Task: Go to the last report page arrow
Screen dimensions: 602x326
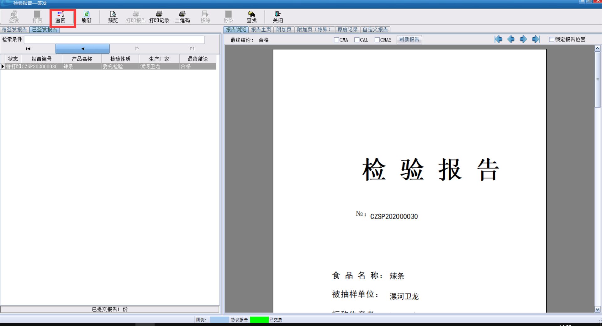Action: [x=536, y=39]
